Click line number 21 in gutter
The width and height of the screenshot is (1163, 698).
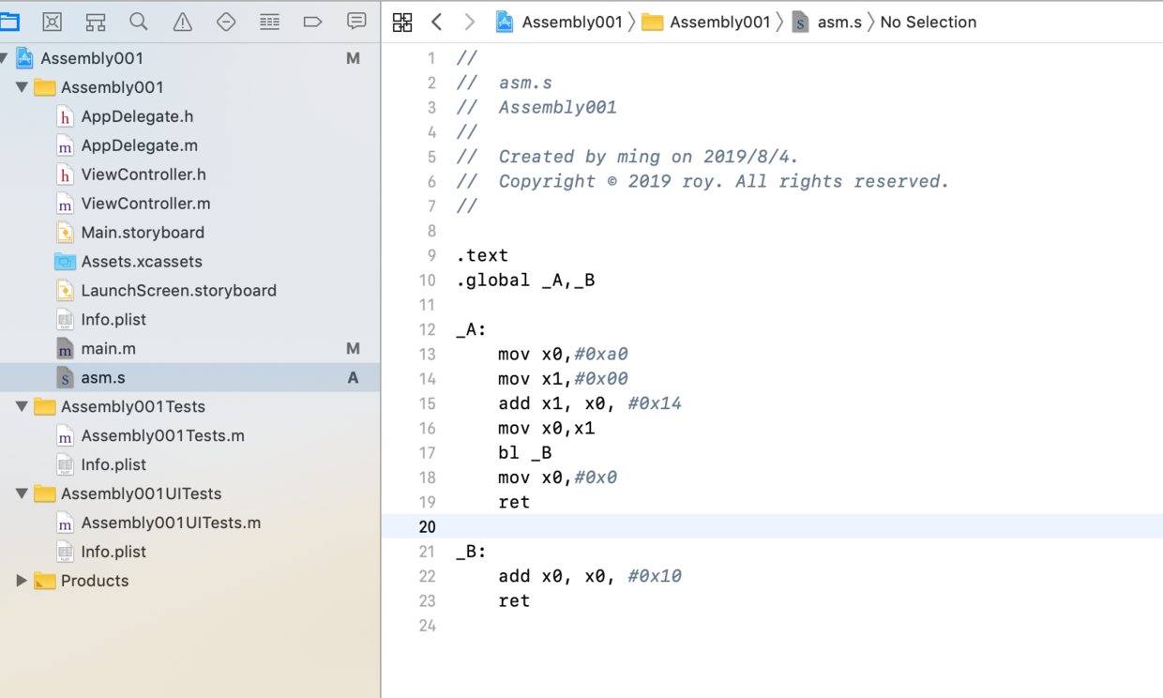pyautogui.click(x=427, y=552)
